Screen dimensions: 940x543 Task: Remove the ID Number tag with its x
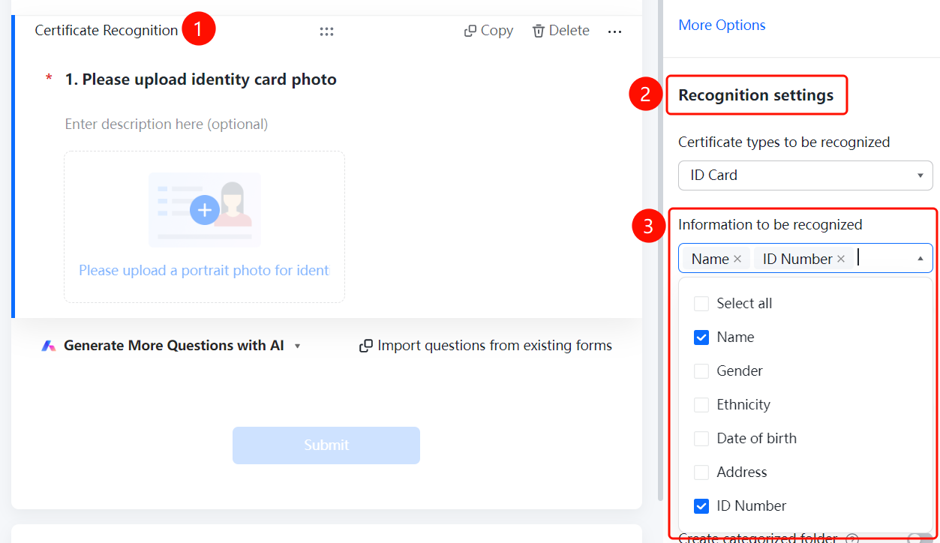(841, 259)
